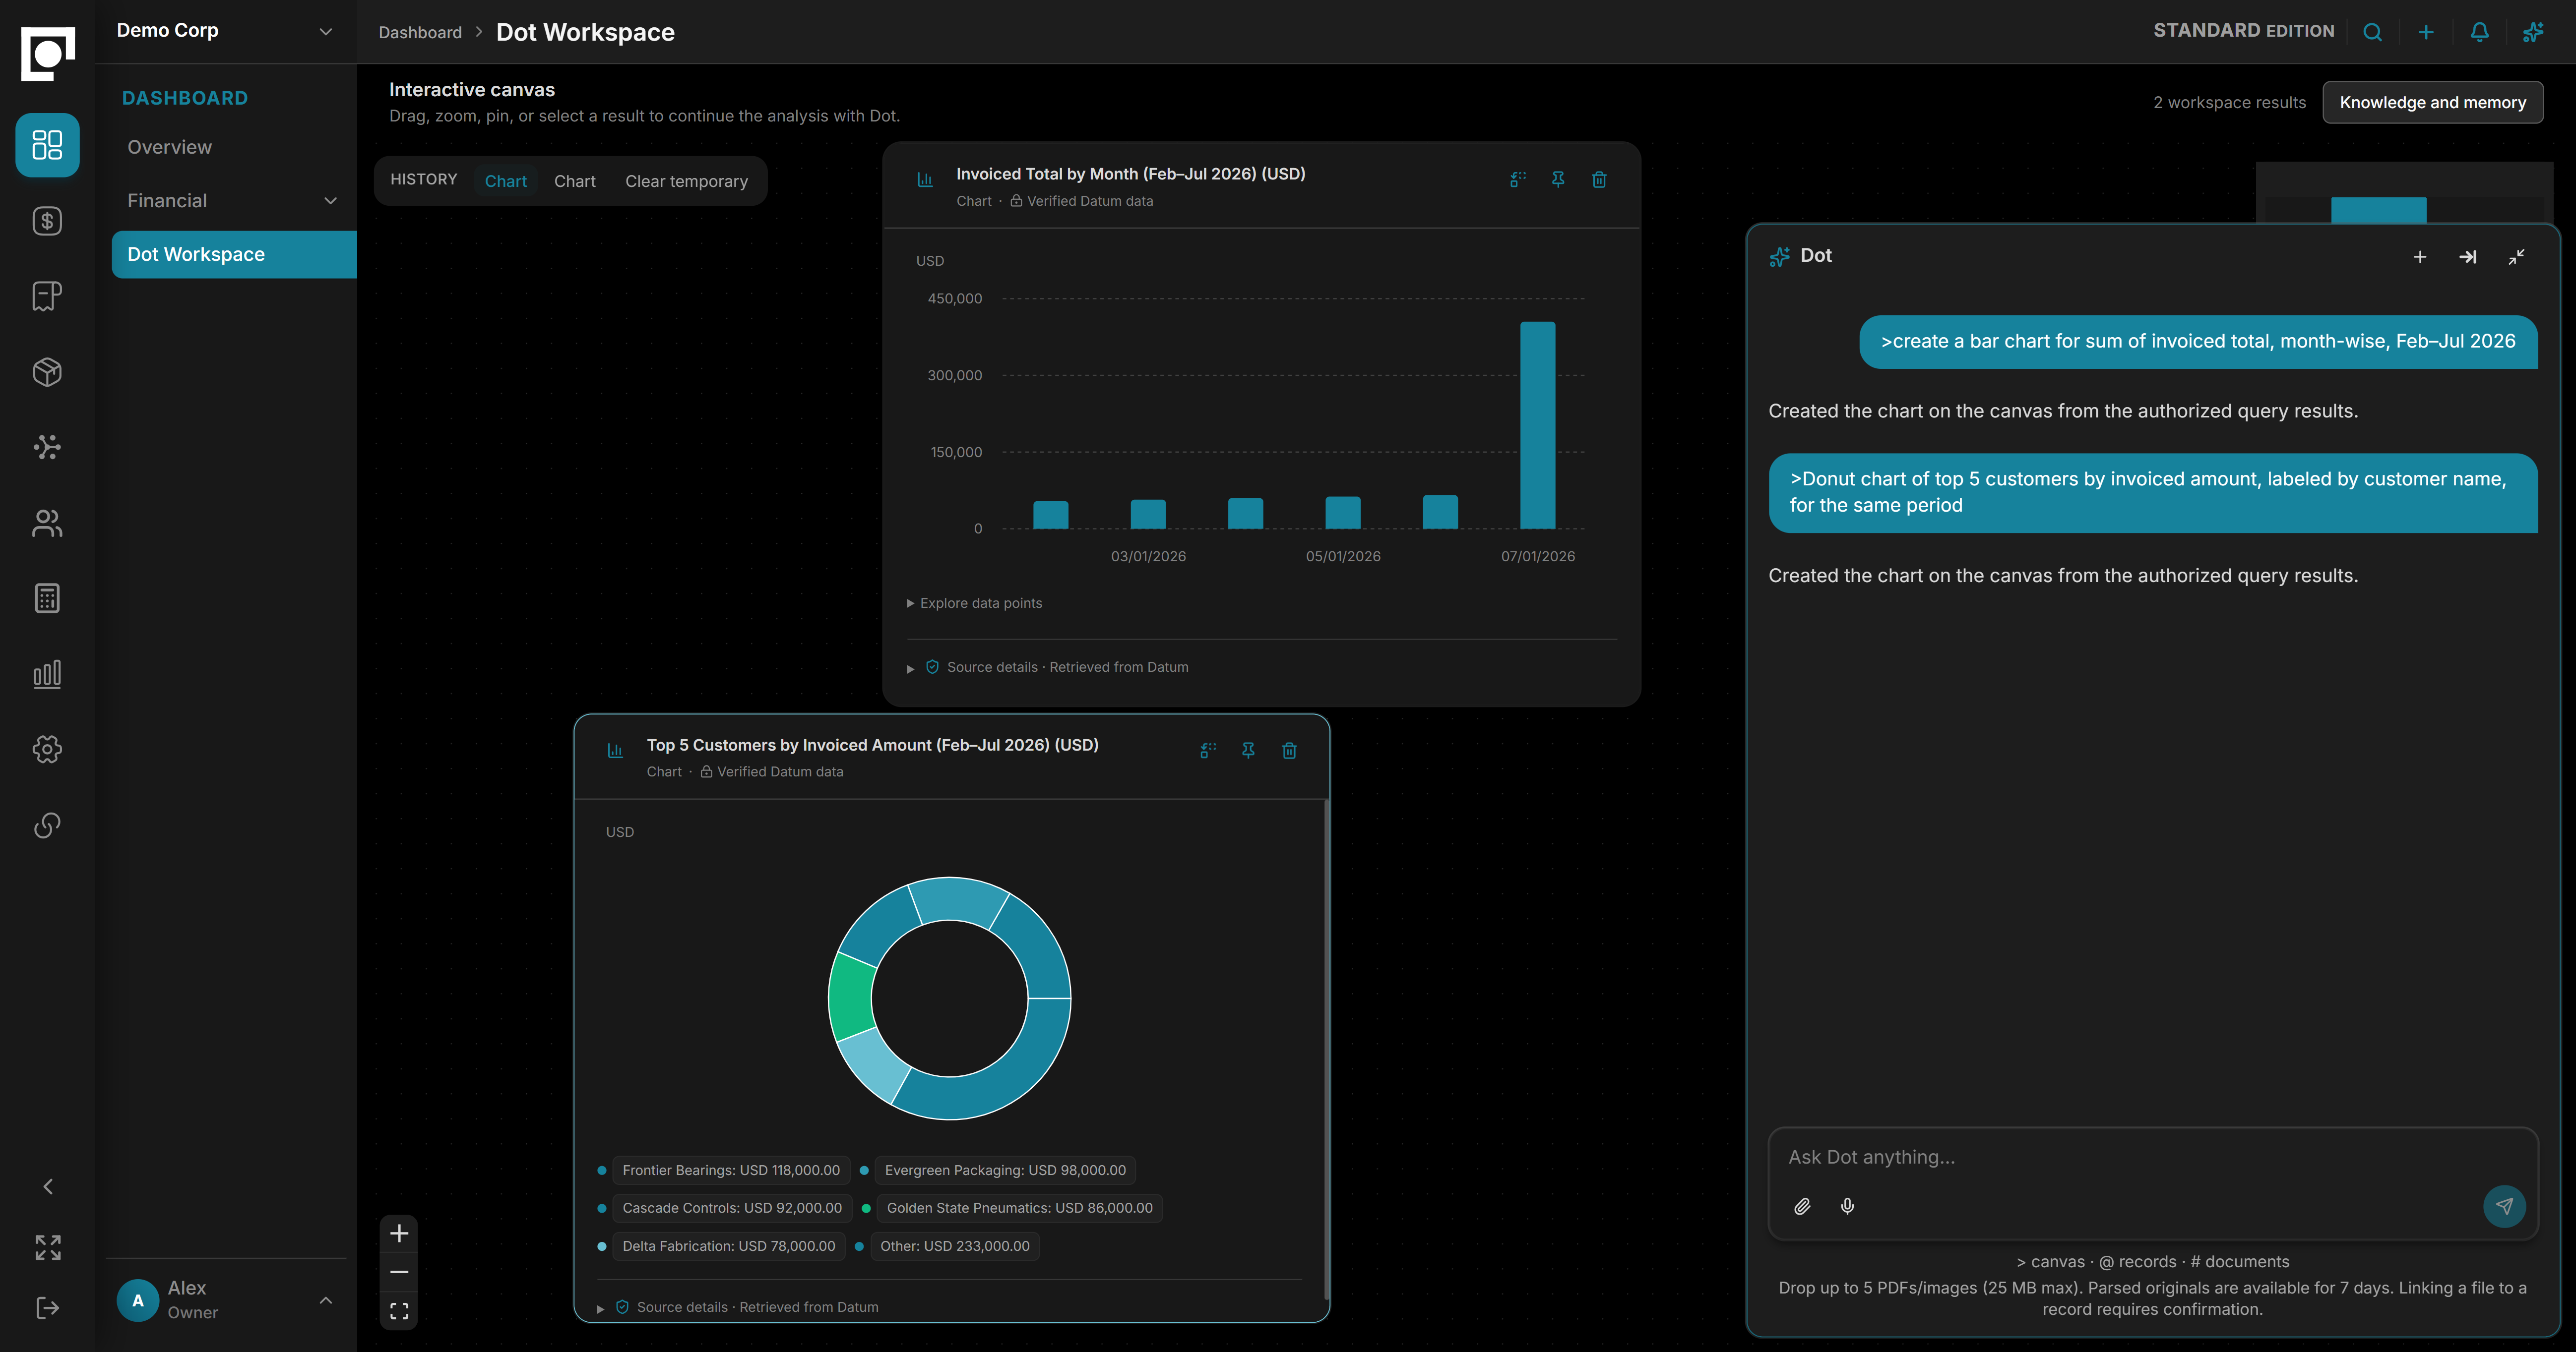Delete the Invoiced Total by Month chart
Viewport: 2576px width, 1352px height.
(x=1599, y=179)
